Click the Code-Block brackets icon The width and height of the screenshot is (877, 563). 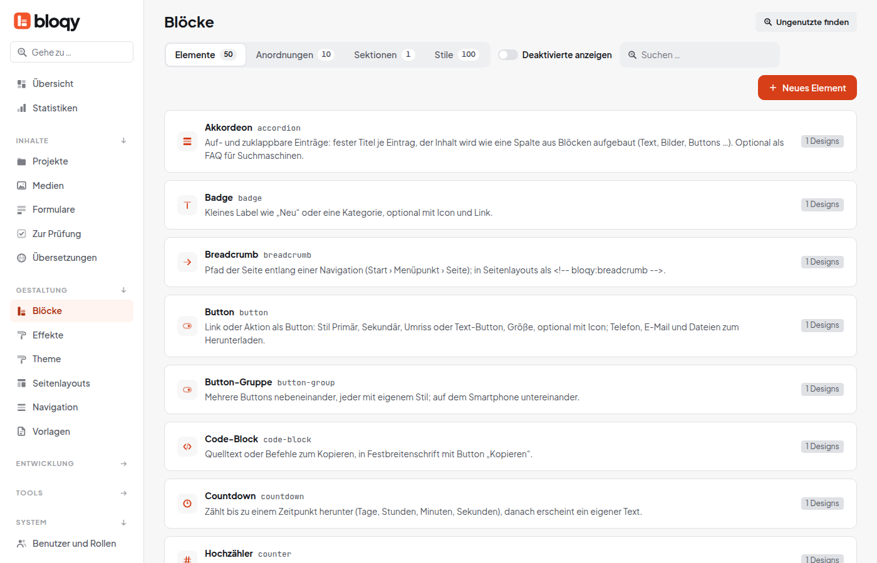coord(187,447)
